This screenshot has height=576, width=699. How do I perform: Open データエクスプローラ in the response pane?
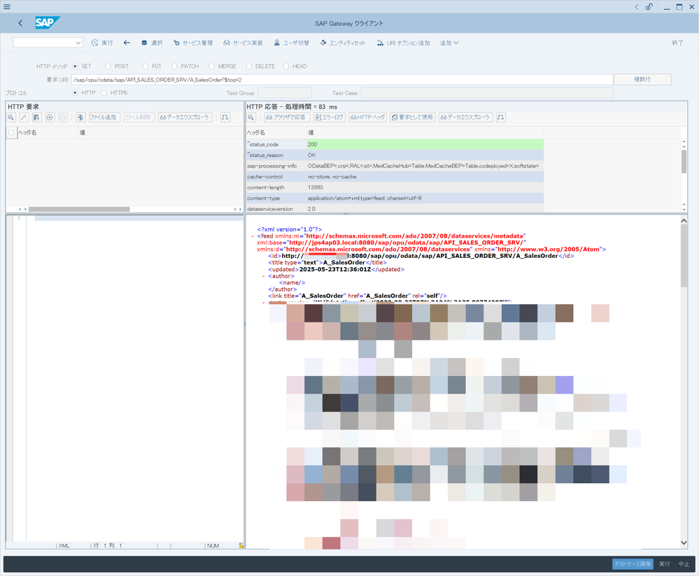point(465,117)
